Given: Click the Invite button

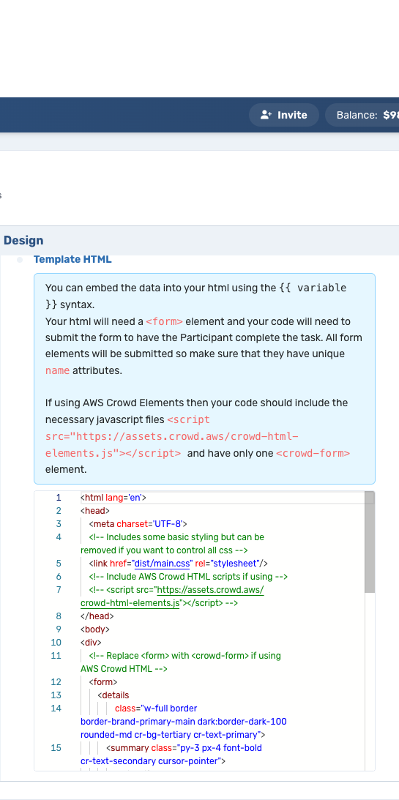Looking at the screenshot, I should [283, 115].
